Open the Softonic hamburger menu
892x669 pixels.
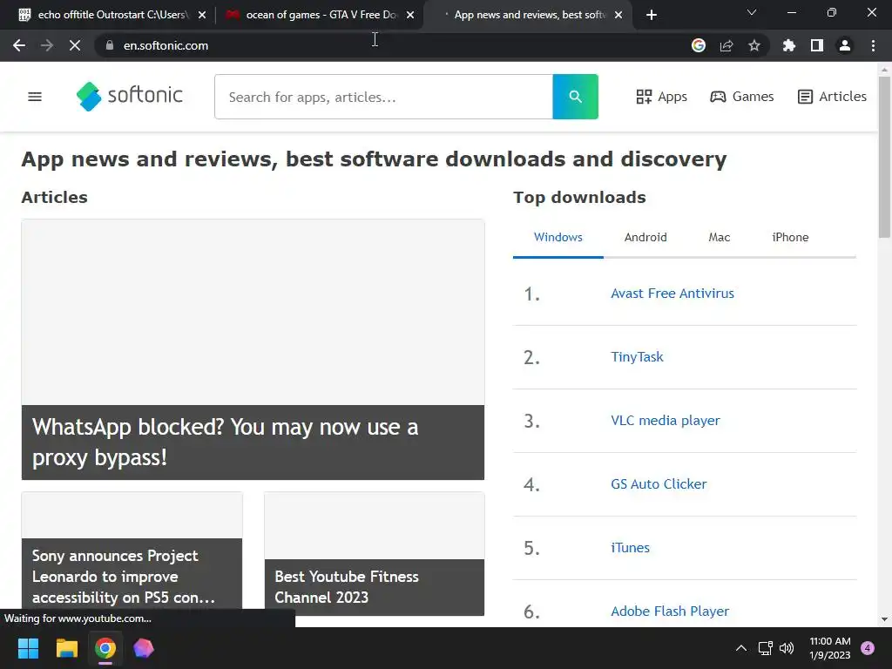35,97
